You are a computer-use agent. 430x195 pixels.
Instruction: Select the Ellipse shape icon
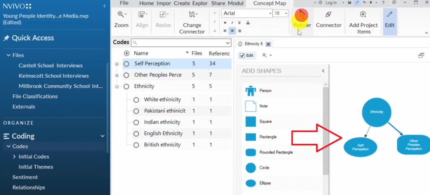[251, 183]
